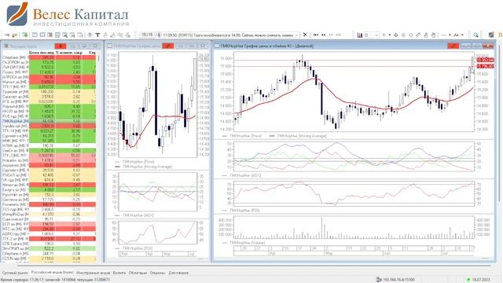The height and width of the screenshot is (283, 503).
Task: Click the message counter 15/15 box
Action: 147,35
